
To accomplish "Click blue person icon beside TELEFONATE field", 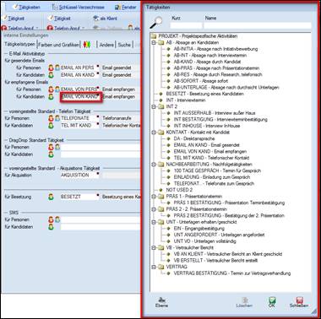I will pyautogui.click(x=57, y=118).
